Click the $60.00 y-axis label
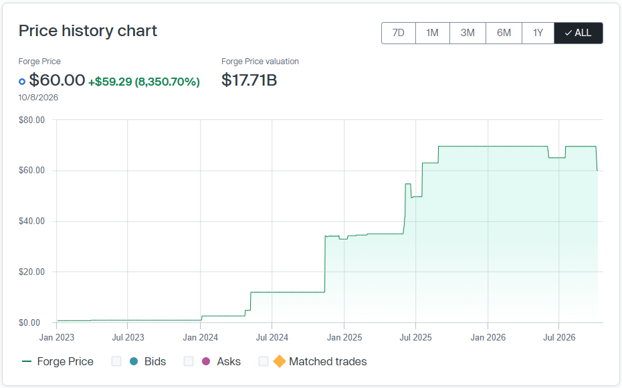Image resolution: width=622 pixels, height=388 pixels. (x=31, y=170)
